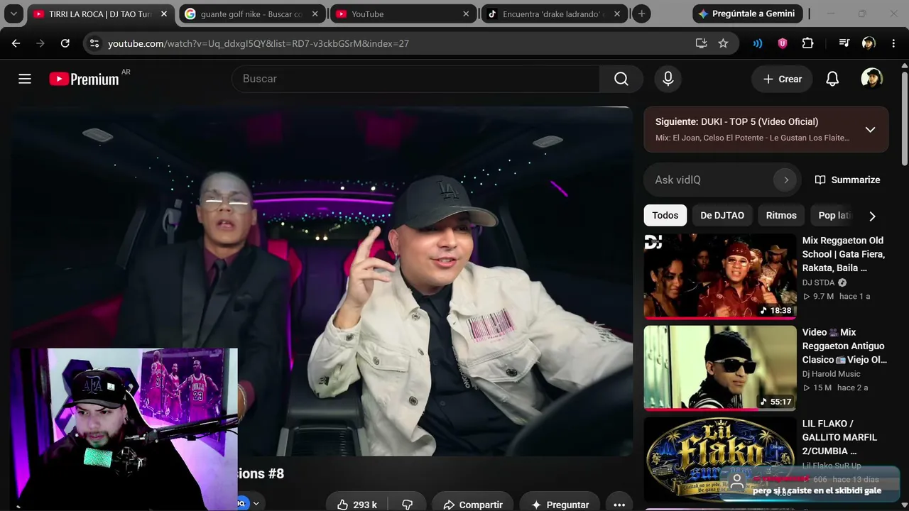
Task: Click the search magnifier button
Action: coord(621,79)
